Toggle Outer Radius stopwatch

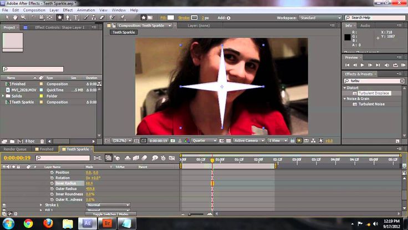coord(52,189)
